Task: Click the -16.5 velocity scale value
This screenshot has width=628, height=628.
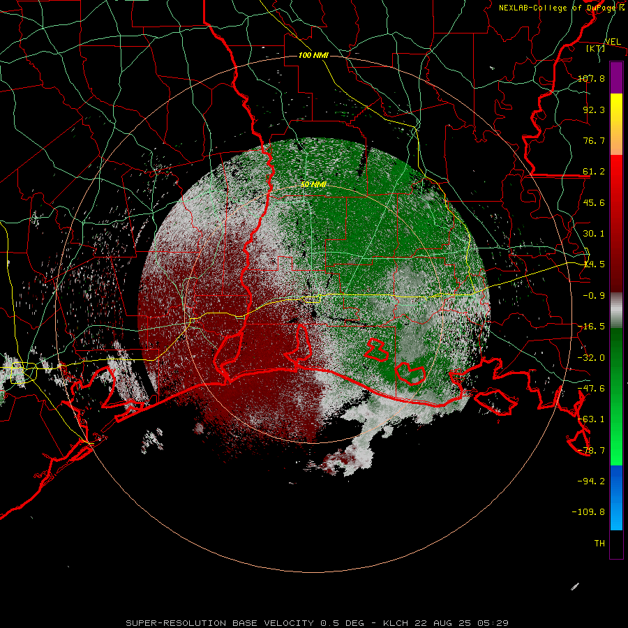Action: [591, 326]
